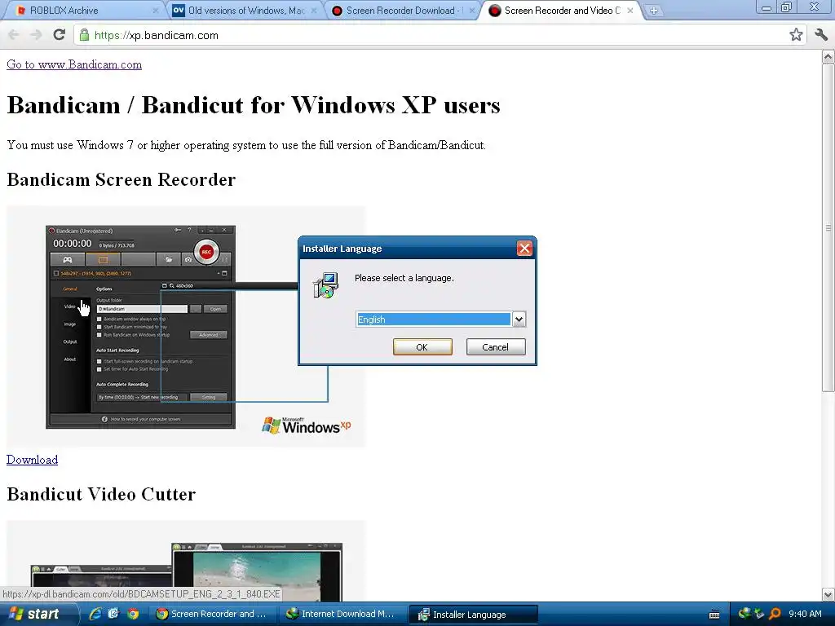Cancel the Installer Language dialog

point(496,347)
